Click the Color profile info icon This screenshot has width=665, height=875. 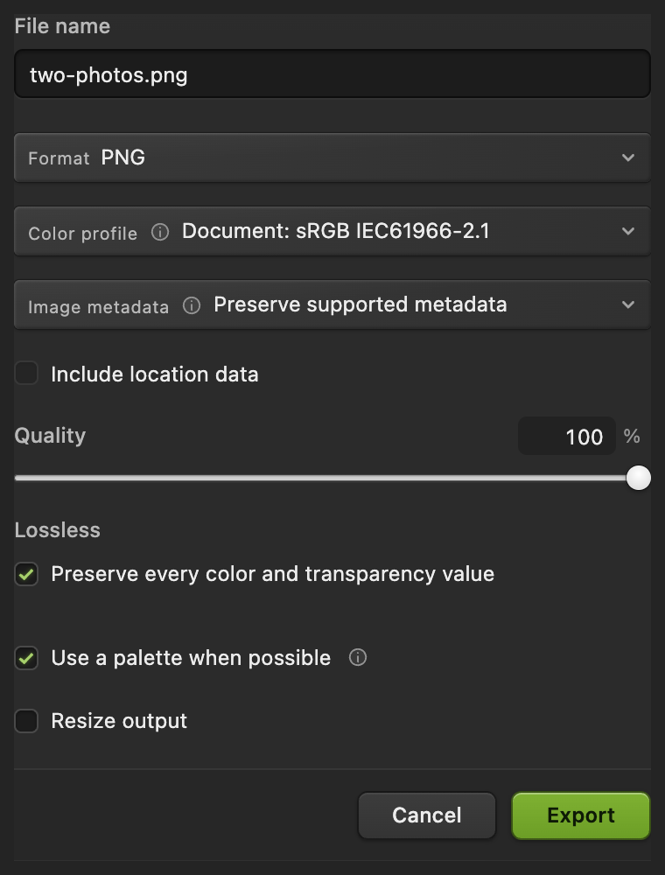tap(160, 232)
